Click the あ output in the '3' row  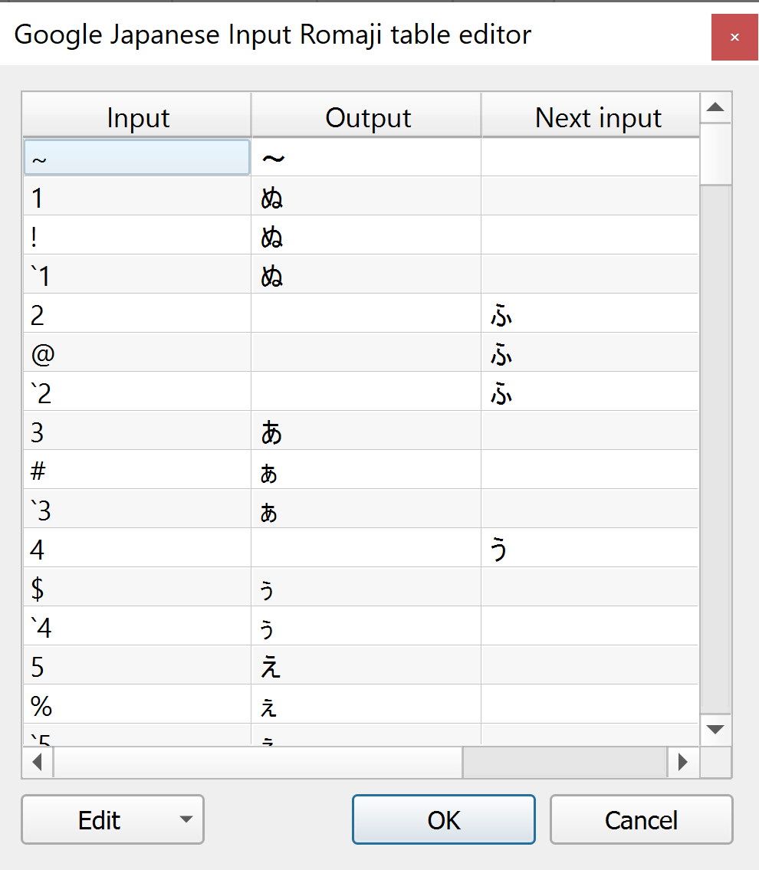[366, 431]
